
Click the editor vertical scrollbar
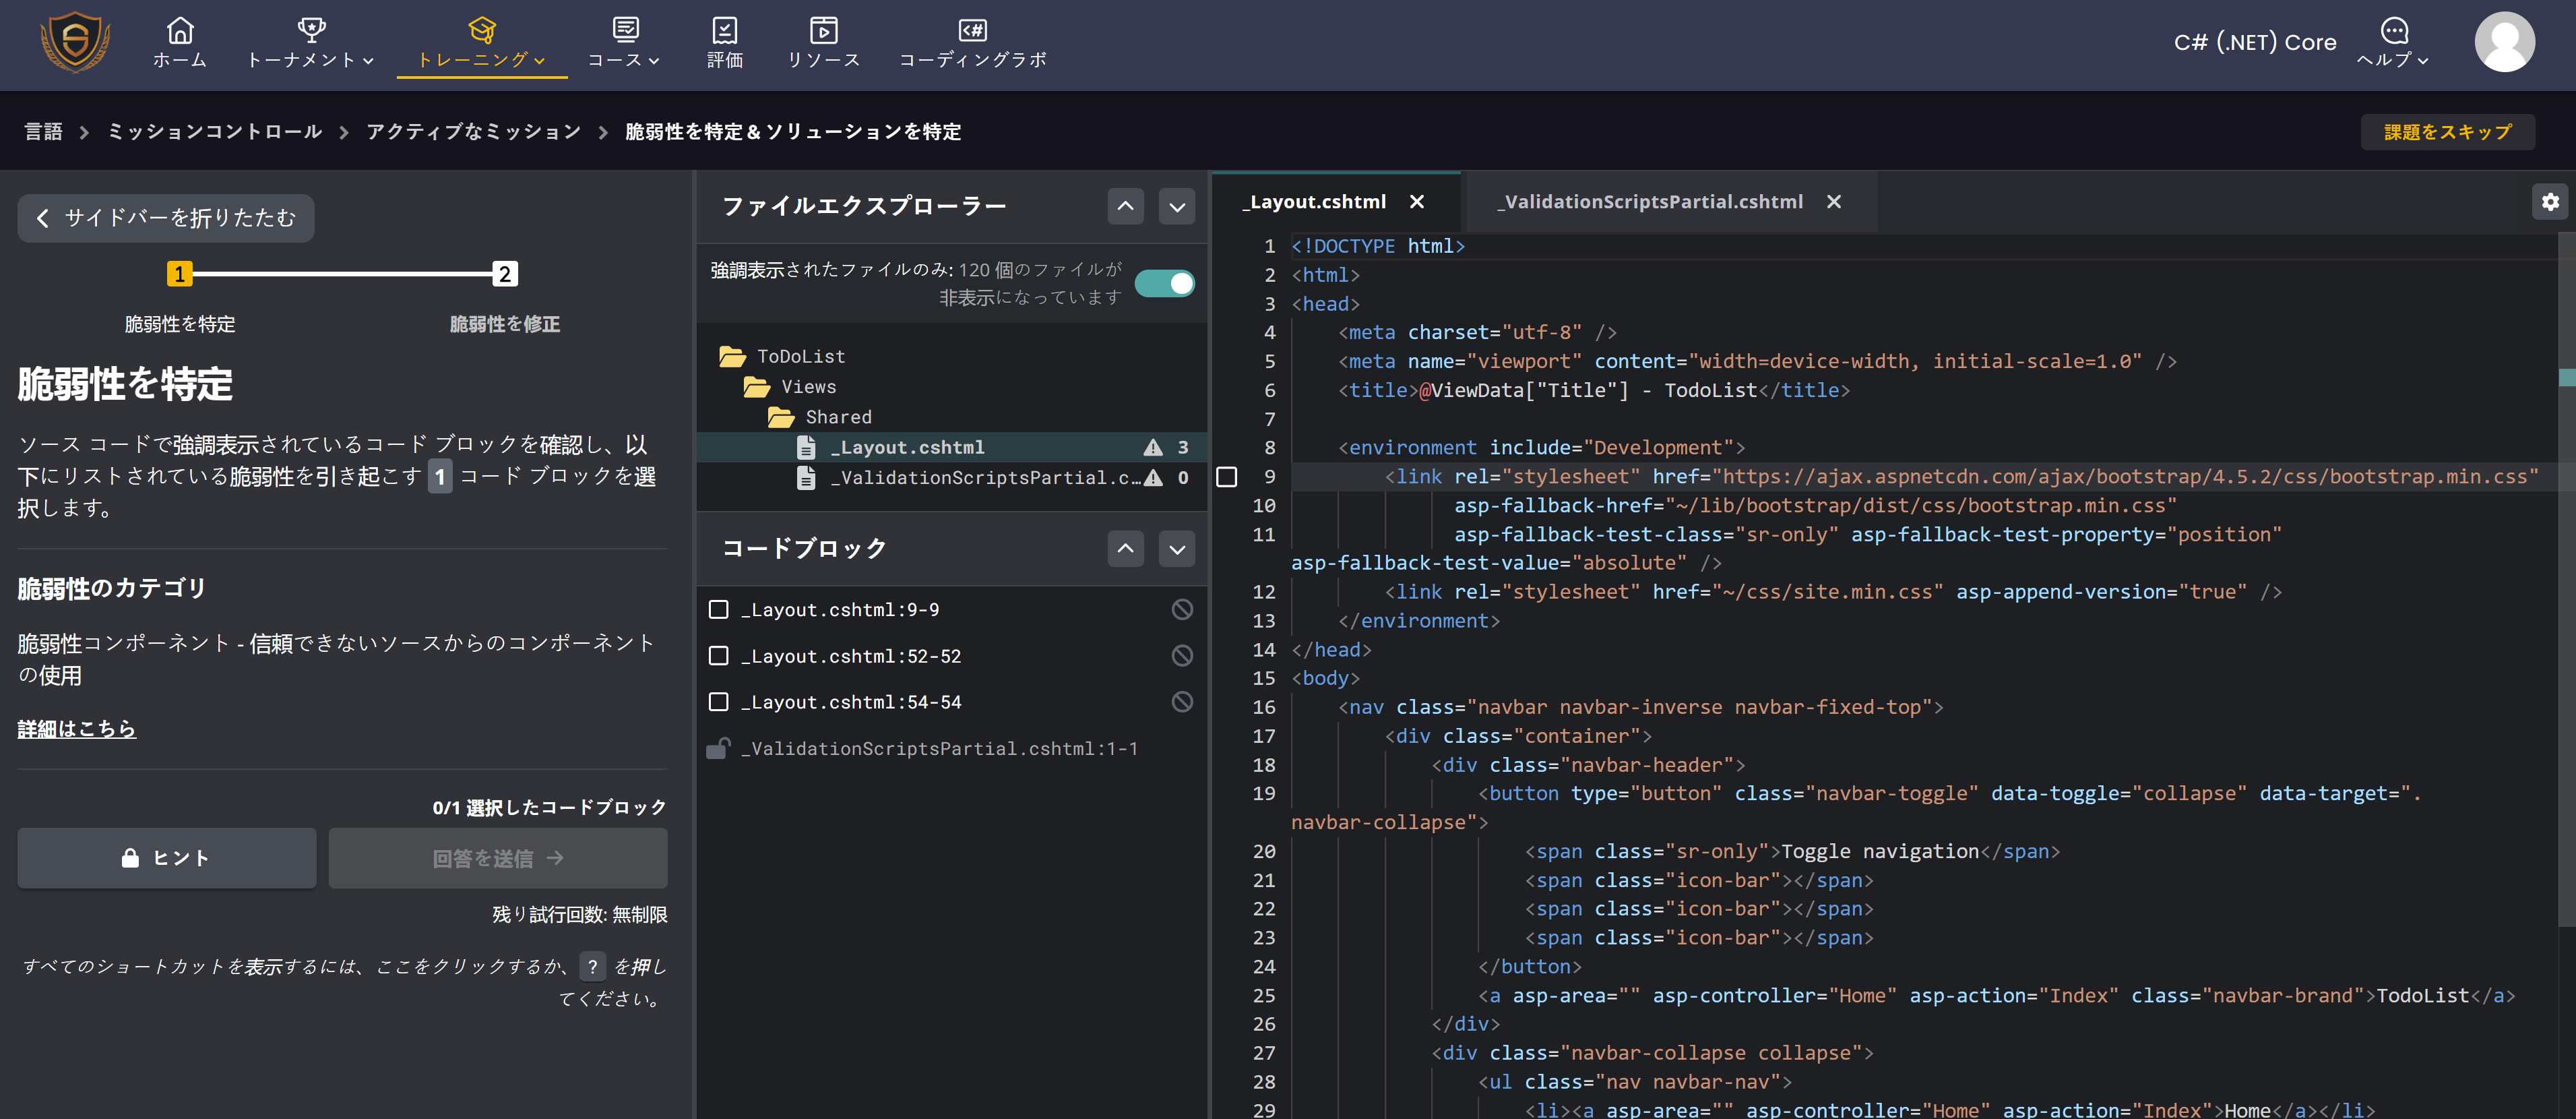tap(2567, 580)
